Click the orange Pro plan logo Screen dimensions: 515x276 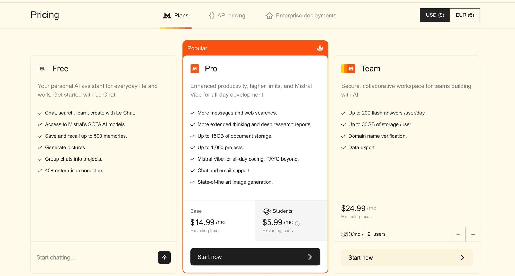(x=195, y=69)
